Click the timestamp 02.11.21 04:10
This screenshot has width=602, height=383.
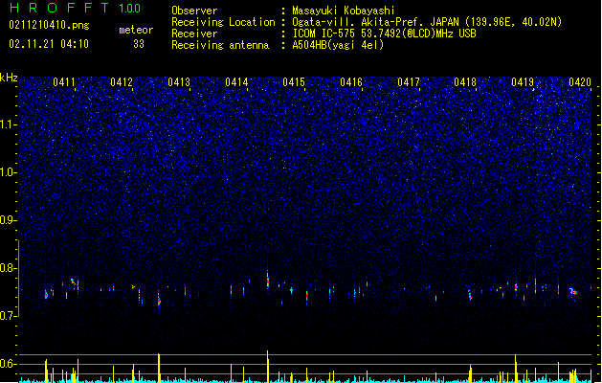coord(49,44)
